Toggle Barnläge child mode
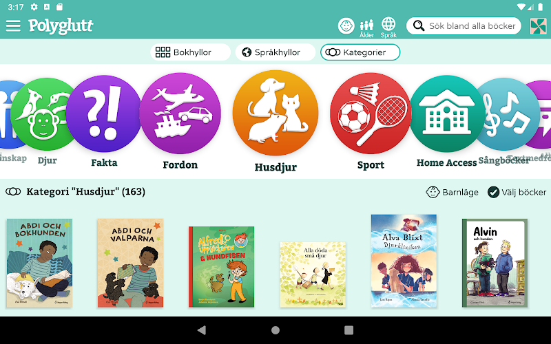 (452, 192)
